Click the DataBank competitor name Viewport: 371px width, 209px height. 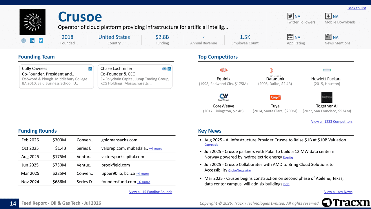(275, 79)
